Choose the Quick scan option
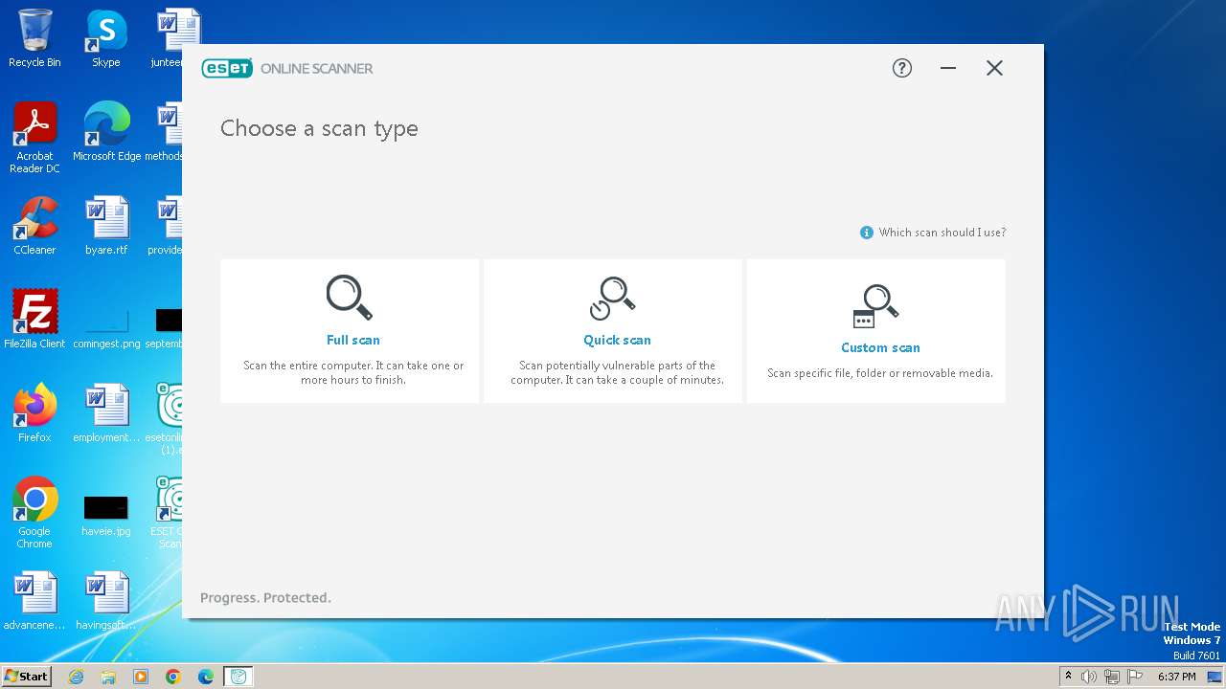 click(613, 331)
